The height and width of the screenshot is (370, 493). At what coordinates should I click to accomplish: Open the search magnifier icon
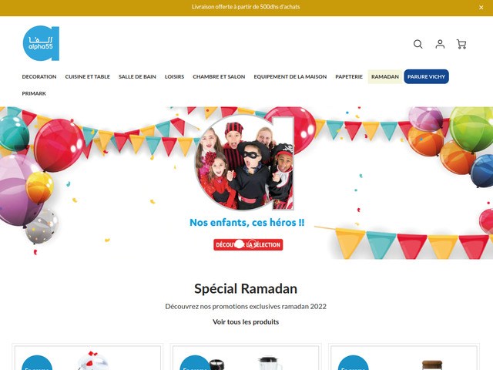418,44
